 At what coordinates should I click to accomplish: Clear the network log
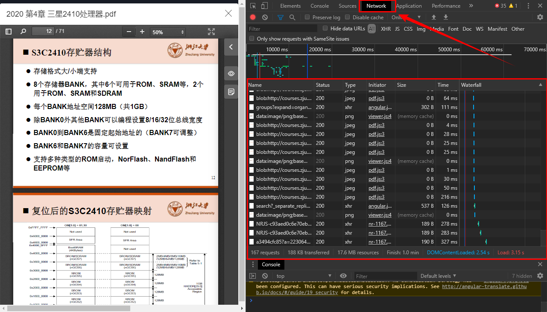[265, 17]
